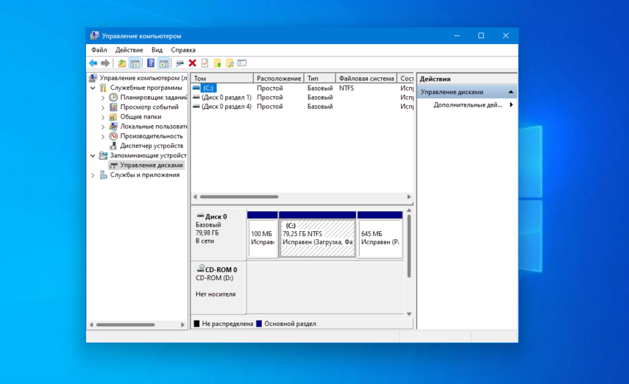Expand the Службы и приложения node
This screenshot has width=629, height=384.
pyautogui.click(x=93, y=175)
